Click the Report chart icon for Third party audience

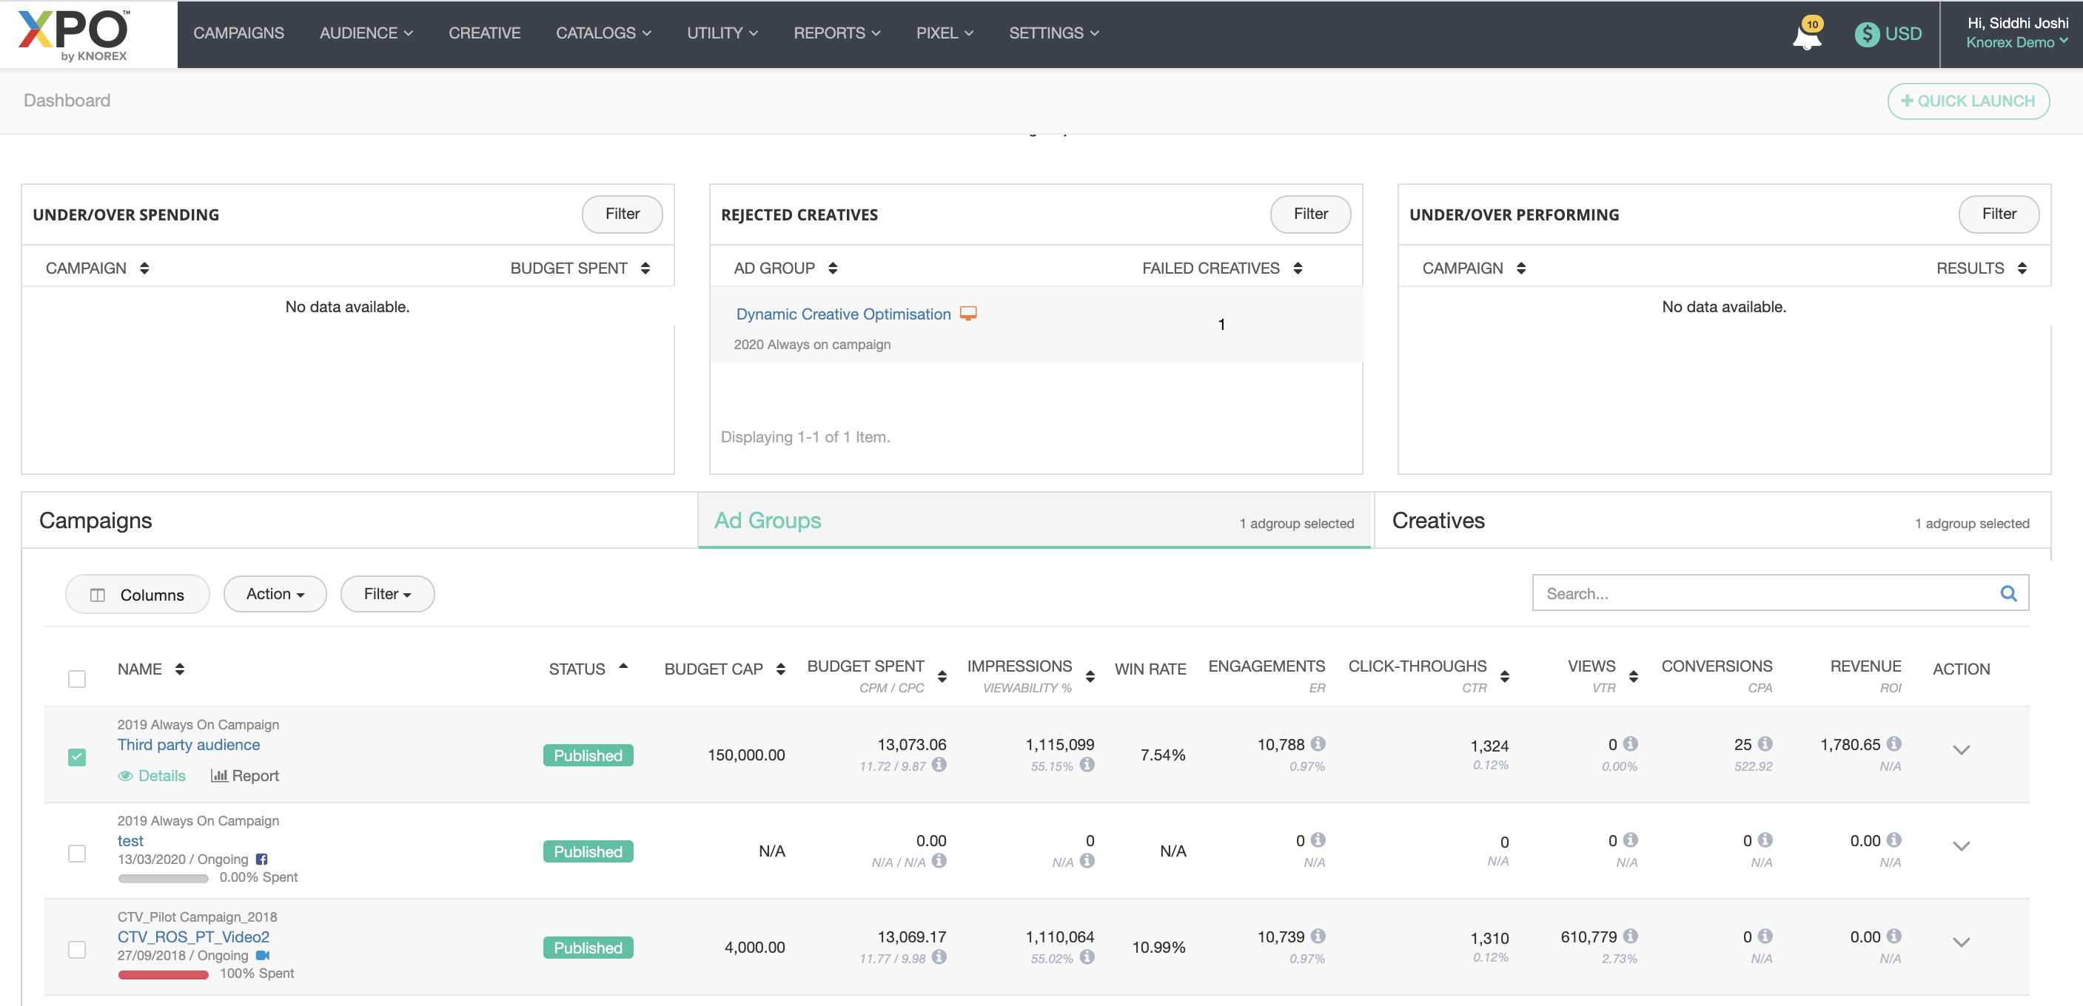click(218, 776)
